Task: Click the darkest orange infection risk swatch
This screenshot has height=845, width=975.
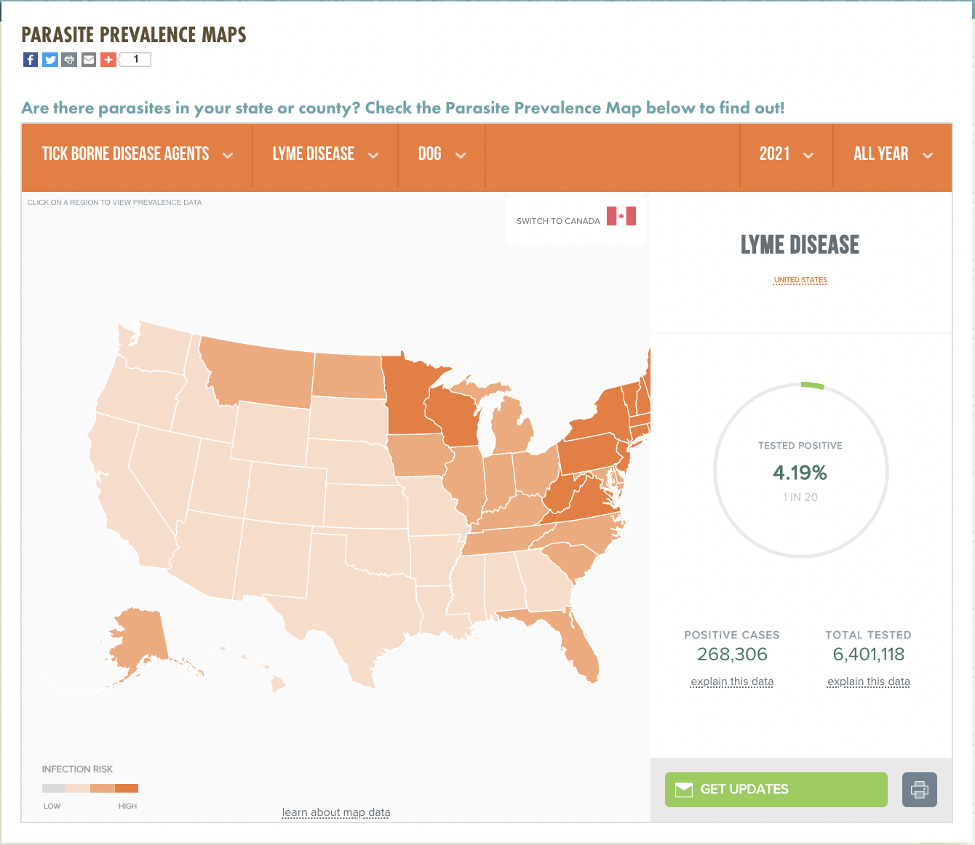Action: point(127,788)
